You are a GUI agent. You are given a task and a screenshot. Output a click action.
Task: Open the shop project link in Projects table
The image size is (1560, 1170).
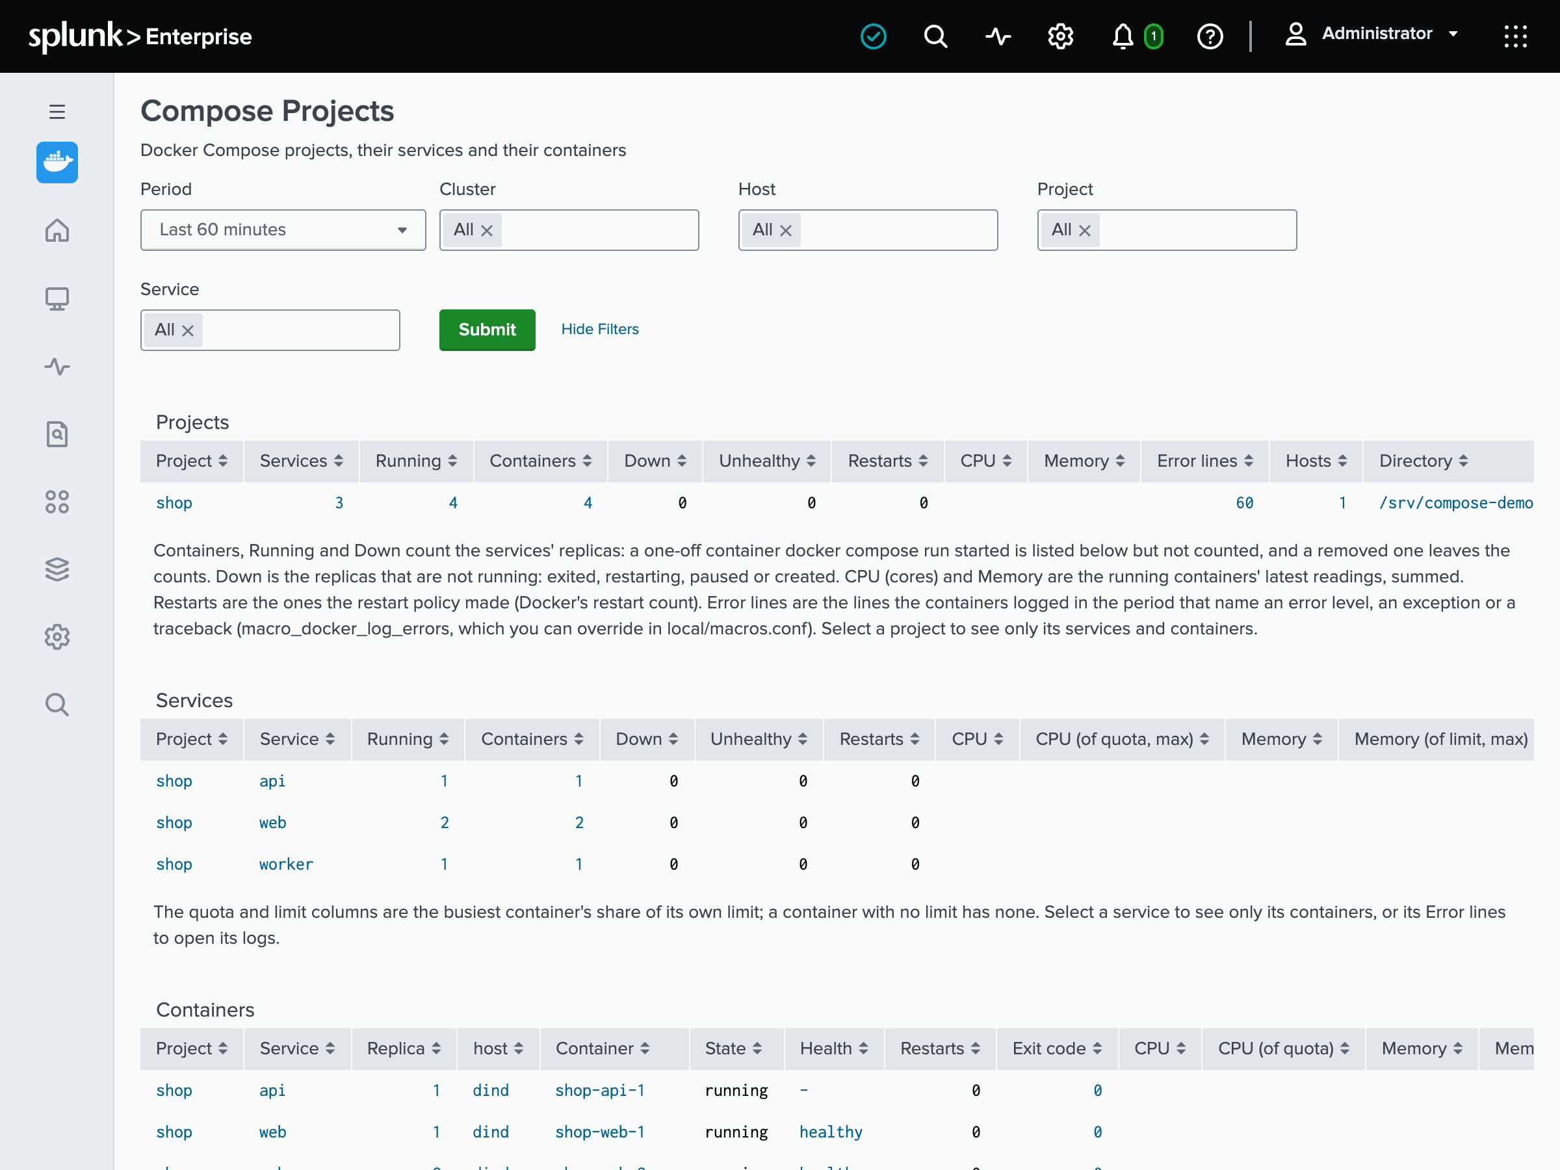(174, 503)
